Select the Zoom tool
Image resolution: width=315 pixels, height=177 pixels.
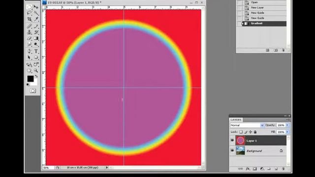[36, 70]
